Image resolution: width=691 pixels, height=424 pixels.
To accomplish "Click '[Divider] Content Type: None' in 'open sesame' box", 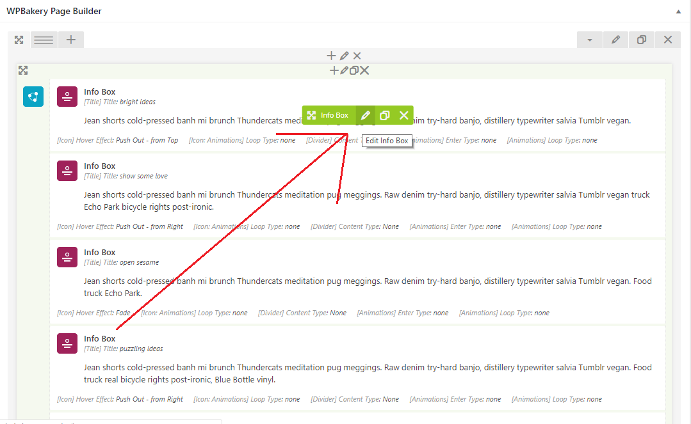I will (302, 313).
